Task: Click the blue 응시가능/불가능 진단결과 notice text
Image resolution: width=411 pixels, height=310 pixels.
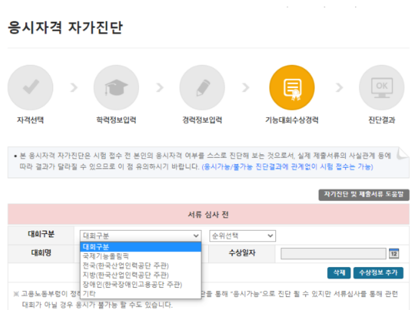Action: tap(287, 167)
